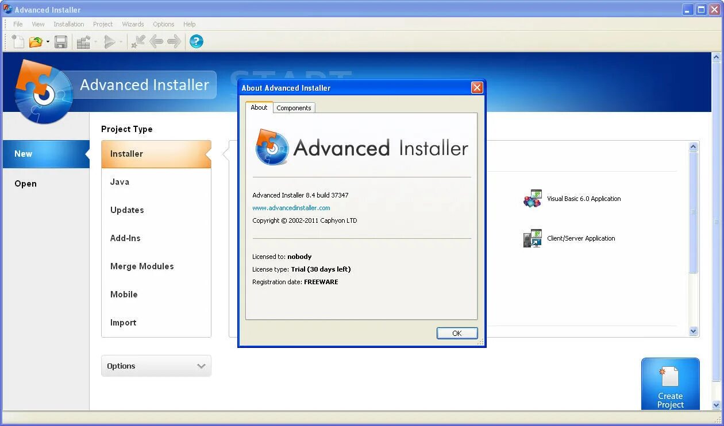
Task: Open the View menu
Action: point(38,24)
